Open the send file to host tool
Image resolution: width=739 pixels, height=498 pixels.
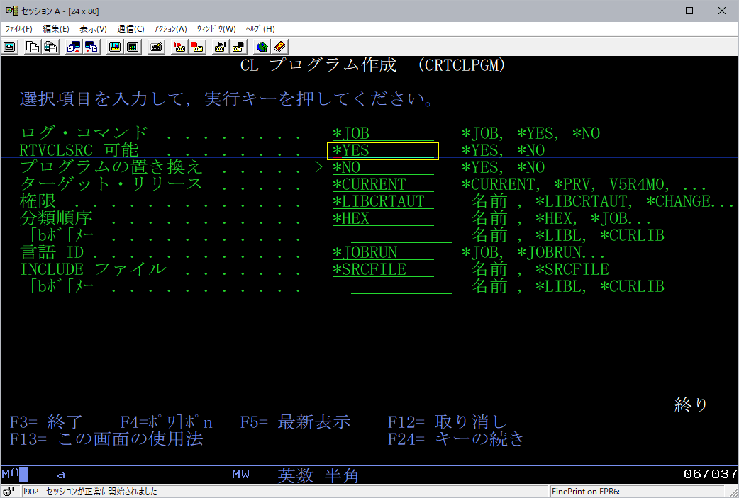[x=72, y=47]
